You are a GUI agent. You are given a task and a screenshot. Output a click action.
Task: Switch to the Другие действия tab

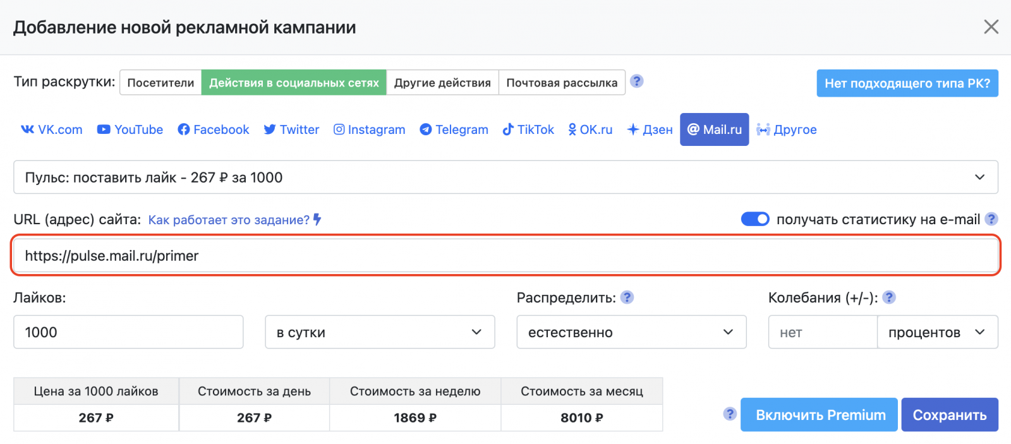click(442, 83)
